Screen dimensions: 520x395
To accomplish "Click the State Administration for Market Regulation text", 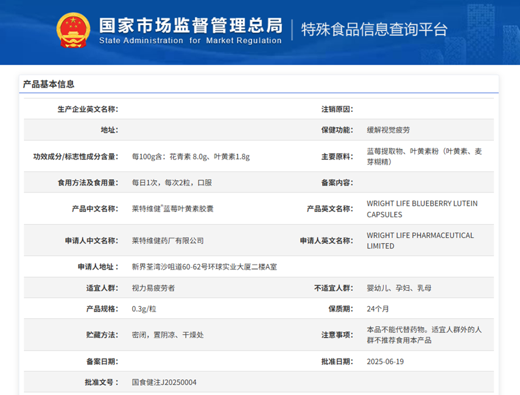I will tap(191, 41).
